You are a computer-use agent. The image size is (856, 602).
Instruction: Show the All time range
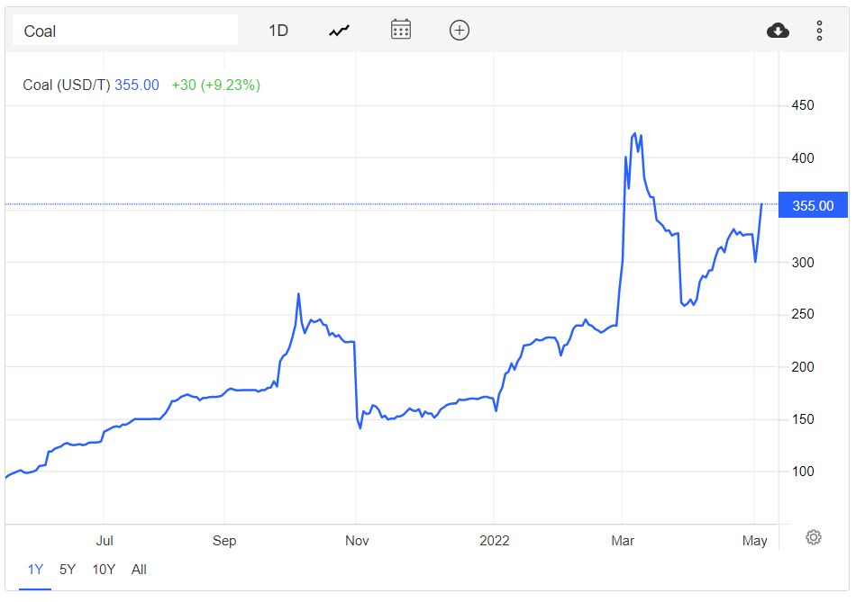(x=139, y=570)
